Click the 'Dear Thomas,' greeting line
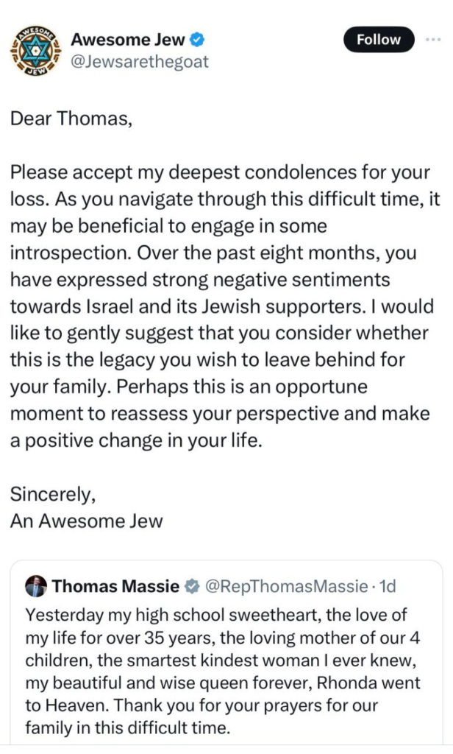453x754 pixels. coord(71,119)
